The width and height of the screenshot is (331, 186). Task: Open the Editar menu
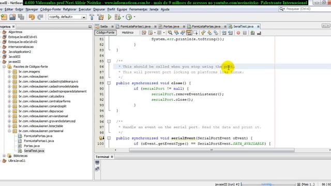click(x=9, y=9)
